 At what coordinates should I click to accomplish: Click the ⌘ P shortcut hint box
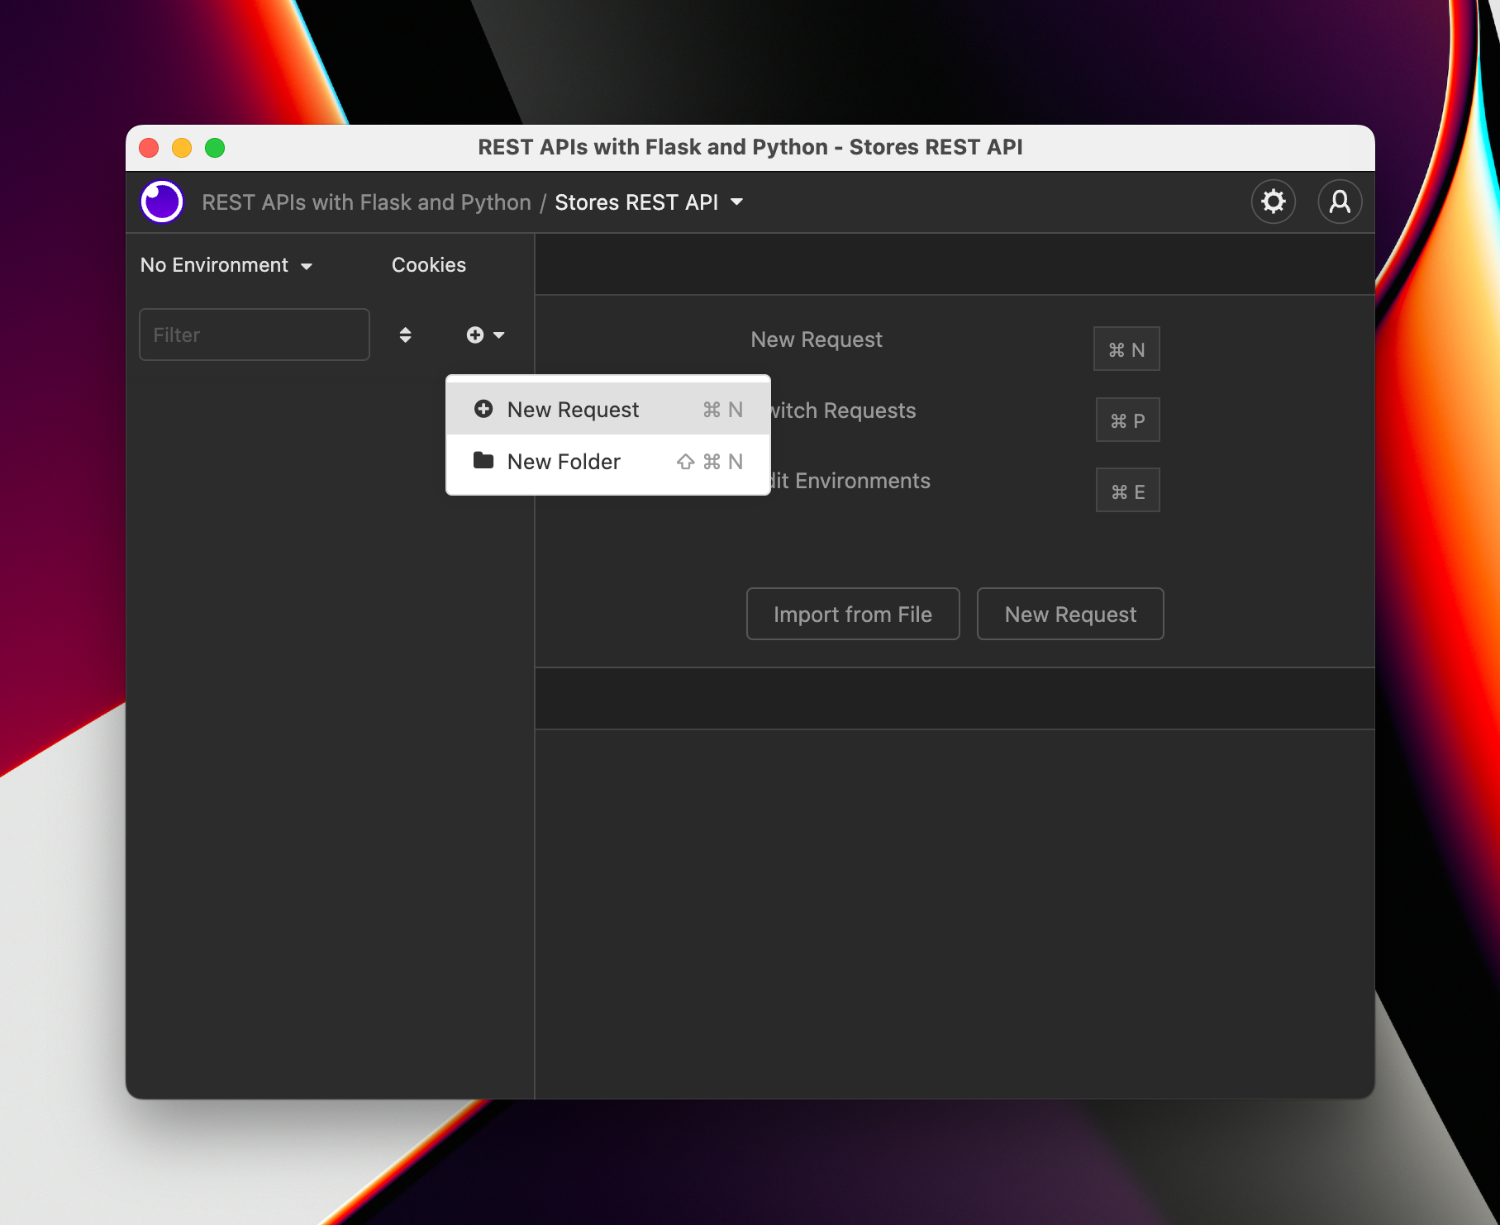click(1128, 420)
